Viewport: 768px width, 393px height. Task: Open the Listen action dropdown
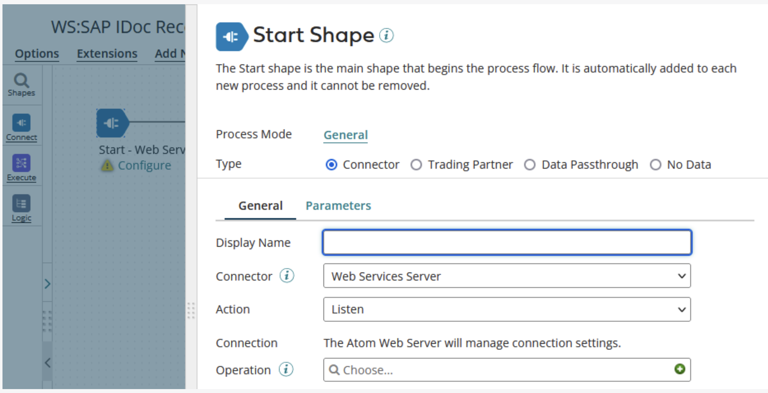click(x=507, y=309)
